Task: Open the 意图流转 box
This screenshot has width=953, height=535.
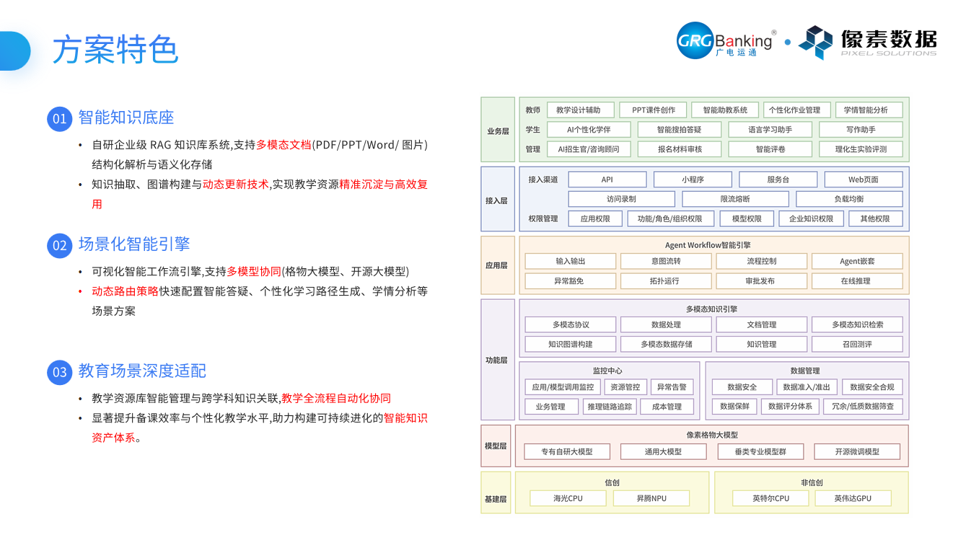Action: [x=666, y=261]
